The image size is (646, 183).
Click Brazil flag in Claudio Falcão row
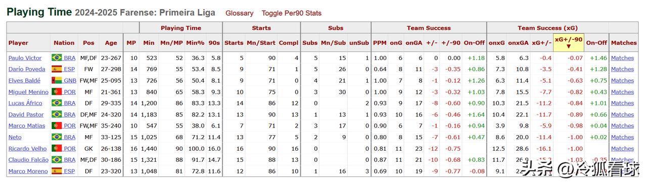tap(57, 160)
